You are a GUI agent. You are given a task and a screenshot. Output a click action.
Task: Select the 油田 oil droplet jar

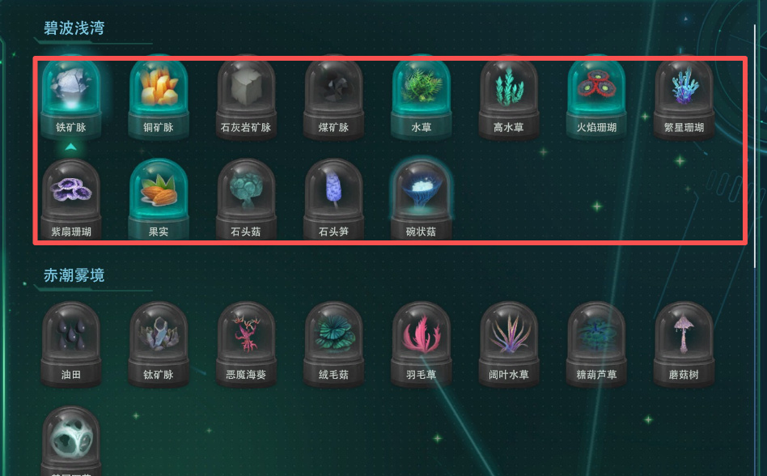[71, 344]
